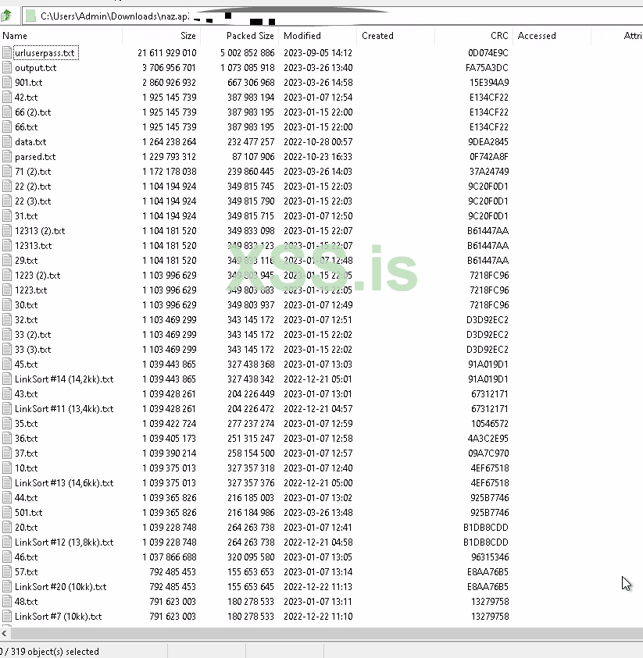
Task: Click file name LinkSort #7 (10kk).txt
Action: (x=58, y=616)
